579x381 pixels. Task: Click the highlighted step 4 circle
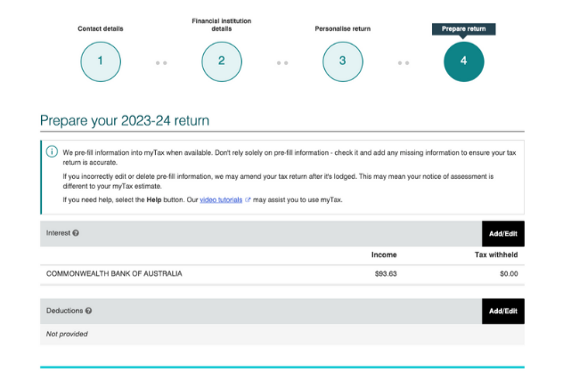click(x=463, y=61)
